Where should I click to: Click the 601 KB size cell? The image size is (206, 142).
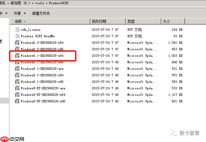tap(177, 101)
